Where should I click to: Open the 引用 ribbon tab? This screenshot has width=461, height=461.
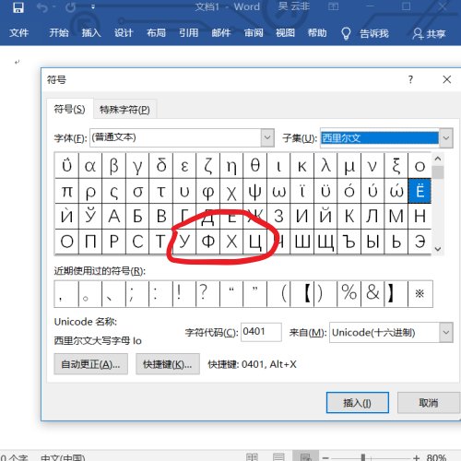(x=189, y=33)
